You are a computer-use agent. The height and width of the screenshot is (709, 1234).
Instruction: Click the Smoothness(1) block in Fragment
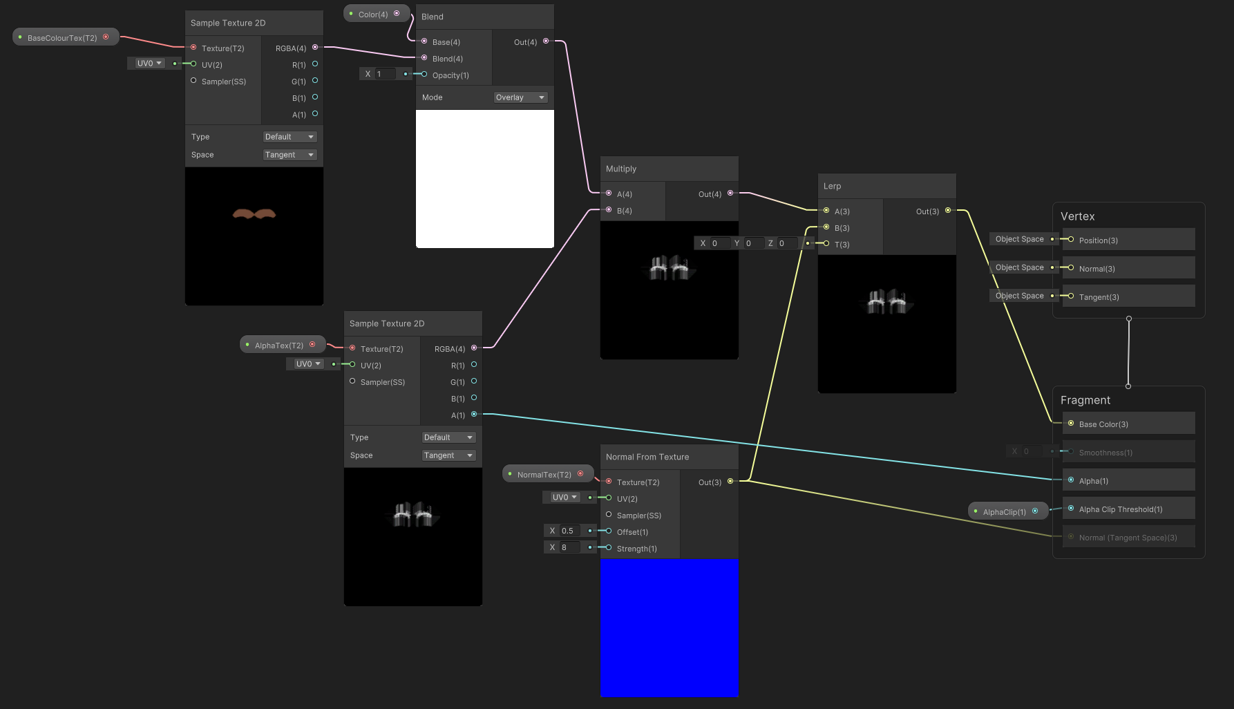tap(1129, 452)
